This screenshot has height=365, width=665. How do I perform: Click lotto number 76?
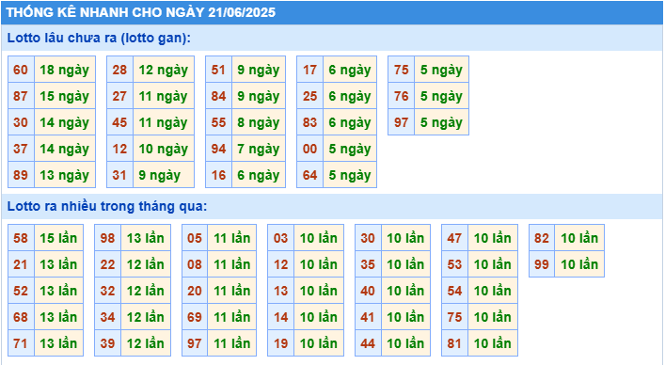[x=402, y=96]
